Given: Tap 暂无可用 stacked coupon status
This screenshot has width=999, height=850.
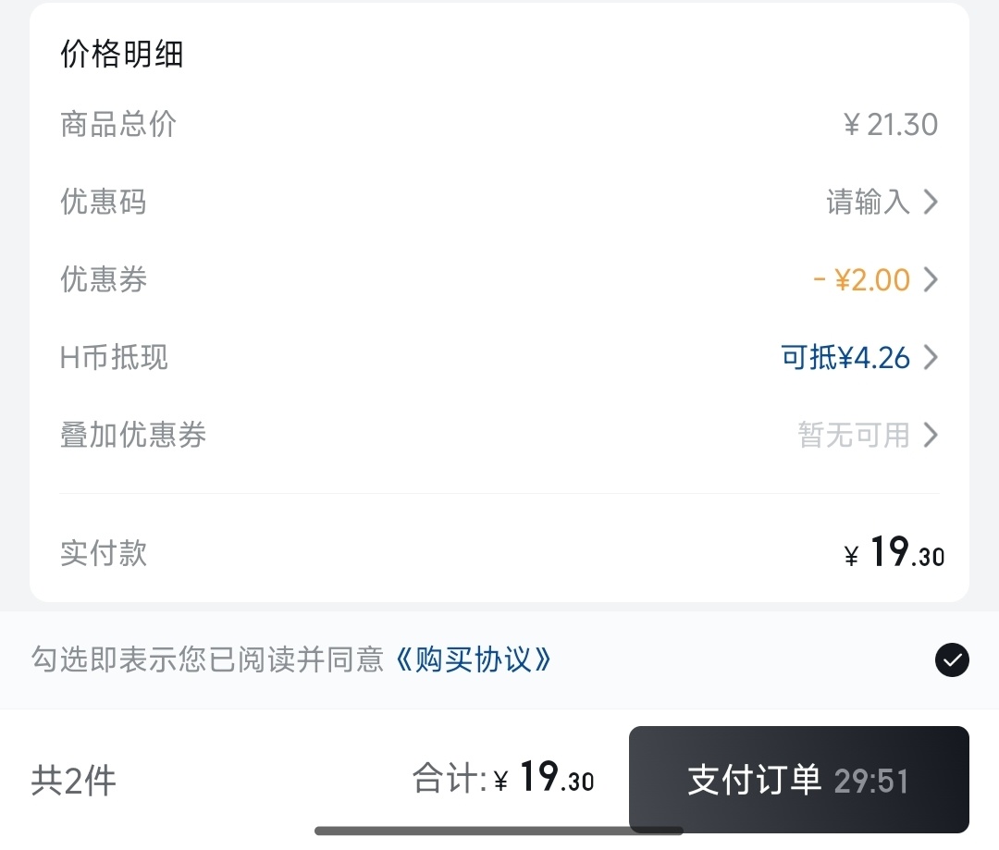Looking at the screenshot, I should 854,436.
